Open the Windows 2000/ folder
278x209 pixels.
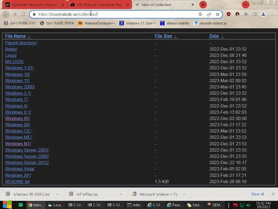point(20,87)
